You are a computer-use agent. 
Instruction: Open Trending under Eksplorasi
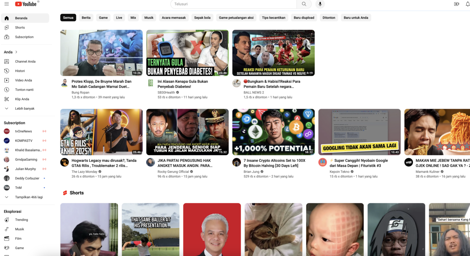[x=21, y=220]
